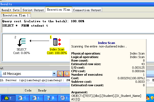Switch to the Result Sets tab
Viewport: 154px width, 102px height.
[x=10, y=10]
